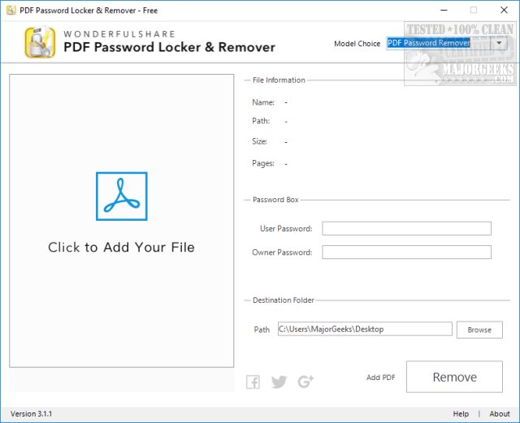520x423 pixels.
Task: Click the 'Size:' label
Action: (259, 141)
